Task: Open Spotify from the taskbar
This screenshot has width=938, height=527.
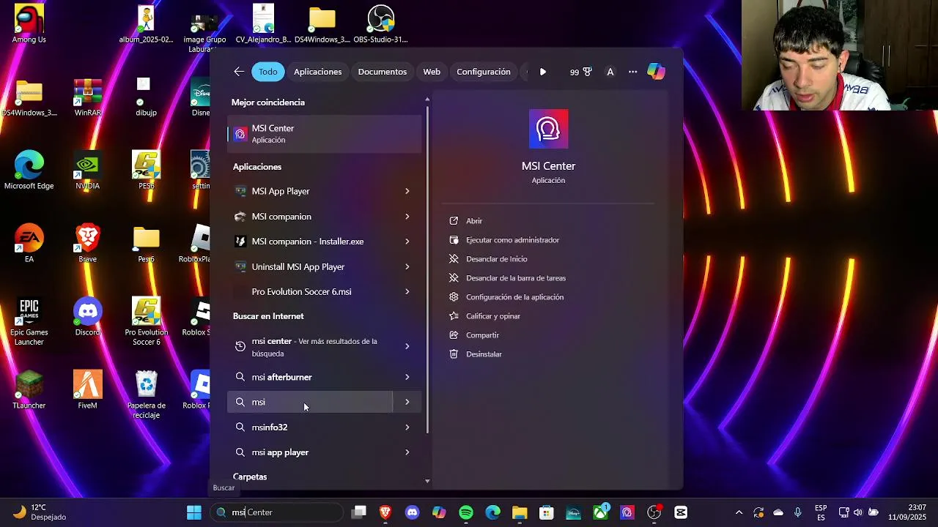Action: 466,512
